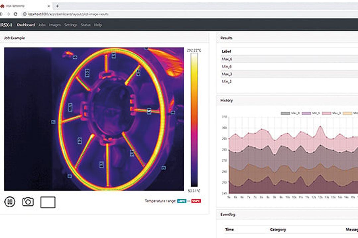Image resolution: width=358 pixels, height=238 pixels.
Task: Click the thermal color scale bar
Action: [x=194, y=120]
